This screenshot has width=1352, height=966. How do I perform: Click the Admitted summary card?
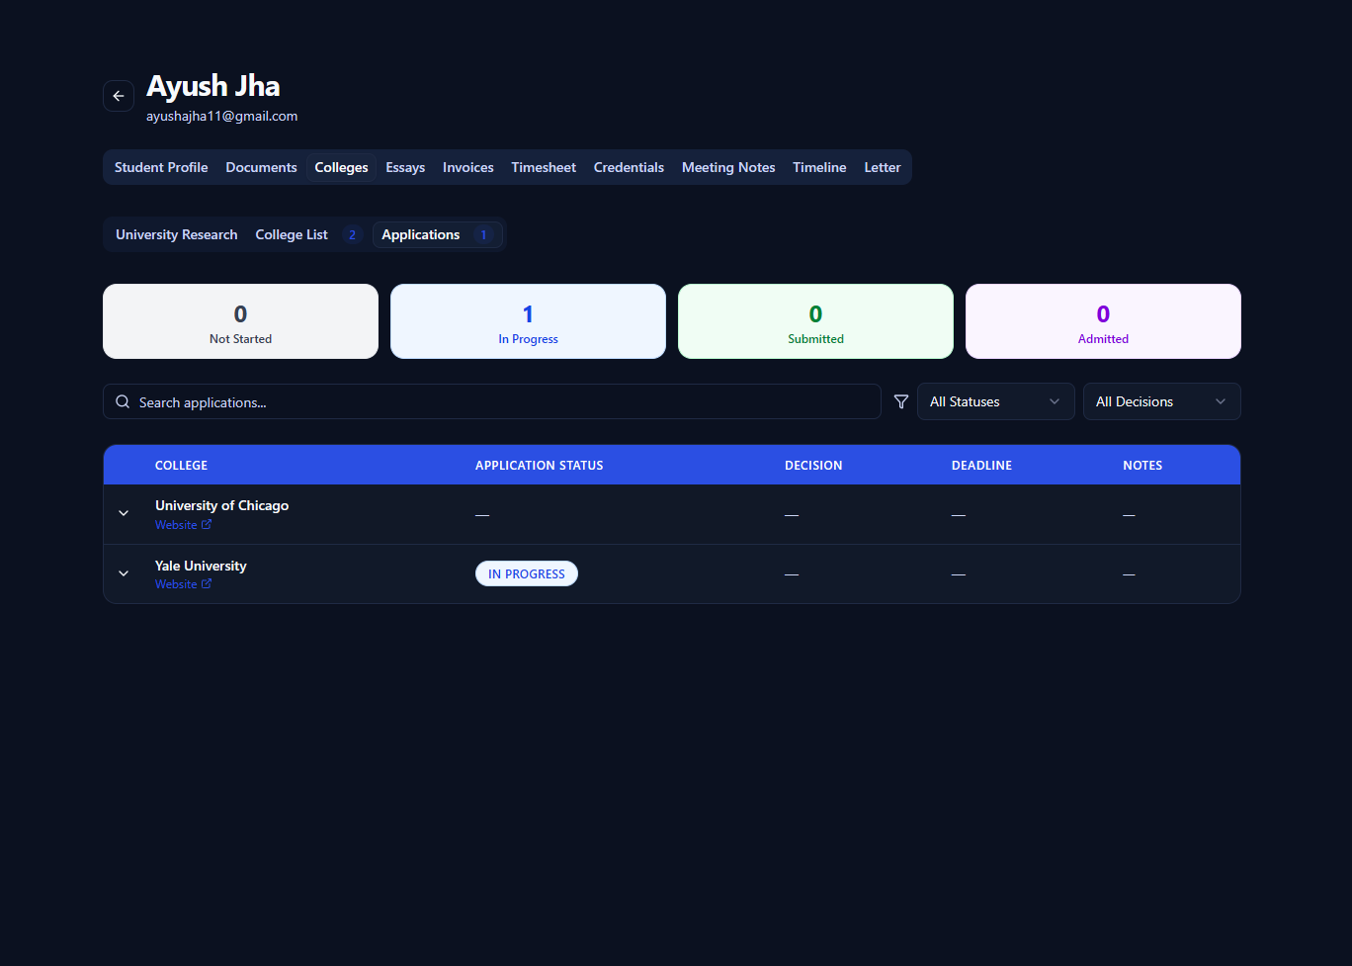coord(1103,321)
